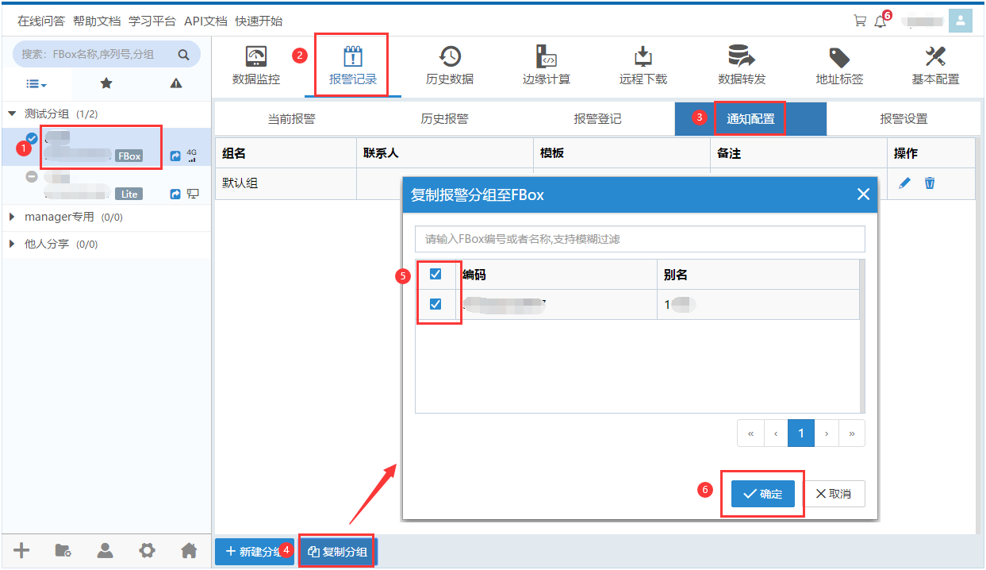Image resolution: width=986 pixels, height=570 pixels.
Task: Switch to the 历史报警 tab
Action: pyautogui.click(x=444, y=119)
